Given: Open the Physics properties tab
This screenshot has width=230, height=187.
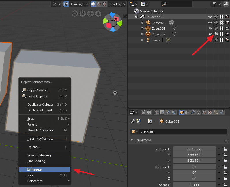Looking at the screenshot, I should click(222, 112).
